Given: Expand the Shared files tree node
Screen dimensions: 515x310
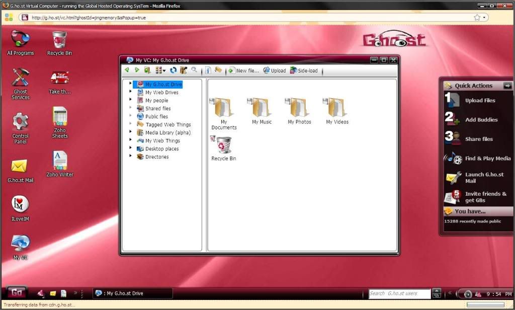Looking at the screenshot, I should (131, 108).
